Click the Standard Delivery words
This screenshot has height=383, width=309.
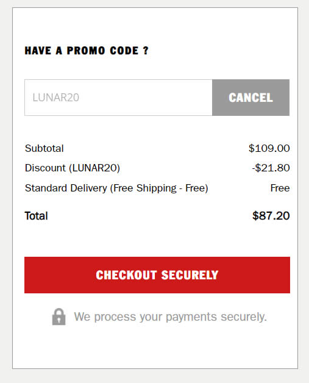66,188
